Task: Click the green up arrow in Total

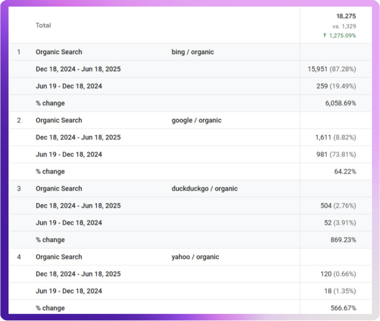Action: coord(325,35)
